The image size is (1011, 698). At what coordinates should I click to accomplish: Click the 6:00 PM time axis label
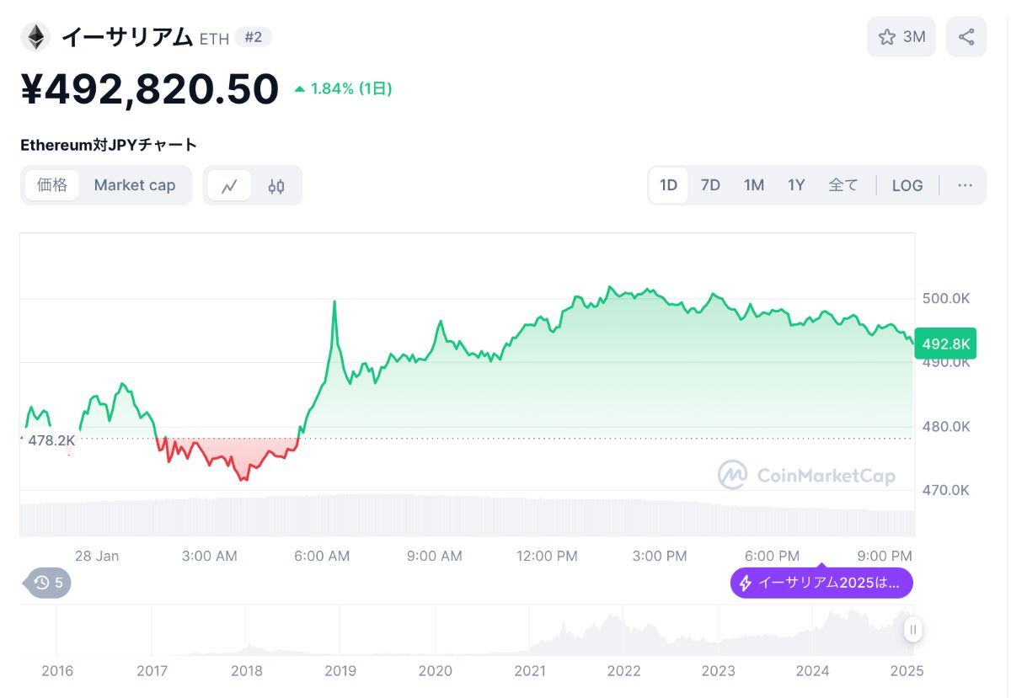[x=772, y=556]
